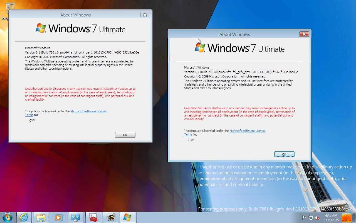The width and height of the screenshot is (356, 223).
Task: Open the pinned monitor-settings icon in taskbar
Action: point(76,217)
